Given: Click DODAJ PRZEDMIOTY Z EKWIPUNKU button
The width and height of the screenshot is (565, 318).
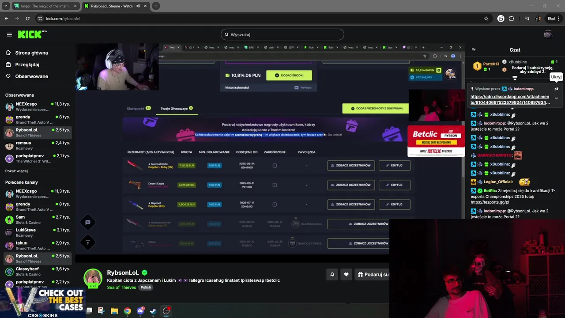Looking at the screenshot, I should pyautogui.click(x=376, y=108).
